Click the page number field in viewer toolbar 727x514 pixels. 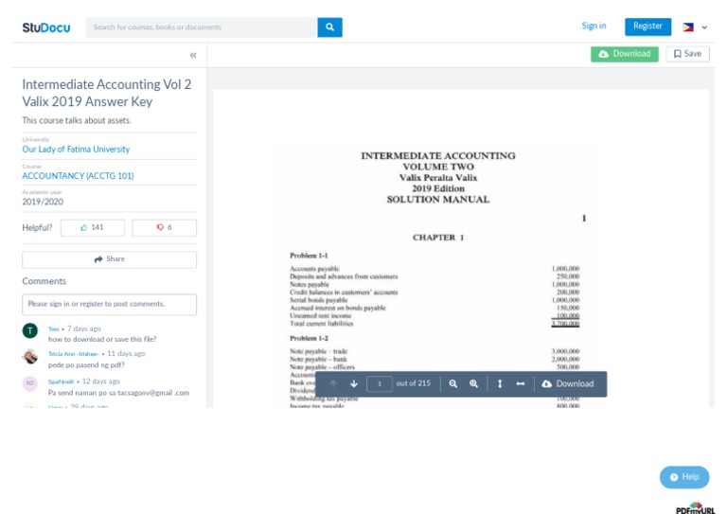(380, 383)
